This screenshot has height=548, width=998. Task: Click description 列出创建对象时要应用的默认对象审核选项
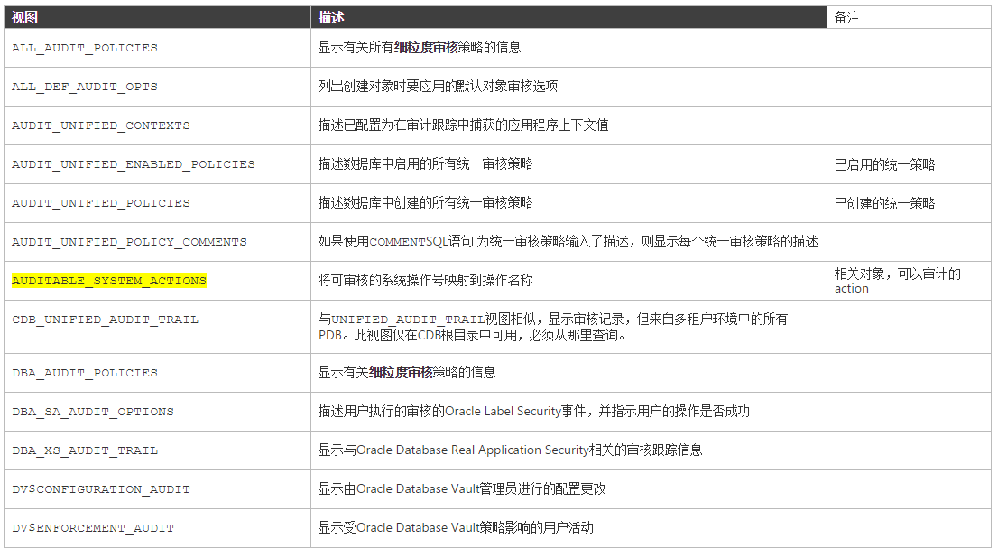[438, 87]
